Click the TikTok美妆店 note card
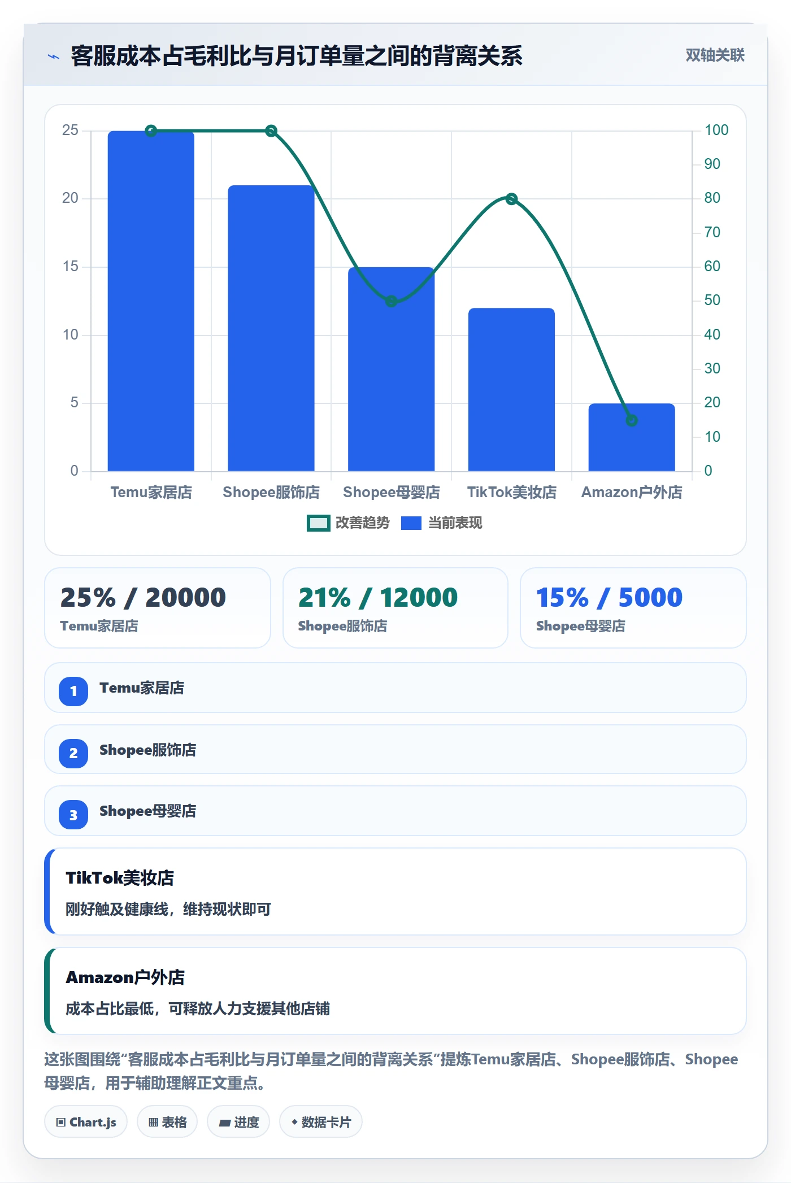 [395, 891]
